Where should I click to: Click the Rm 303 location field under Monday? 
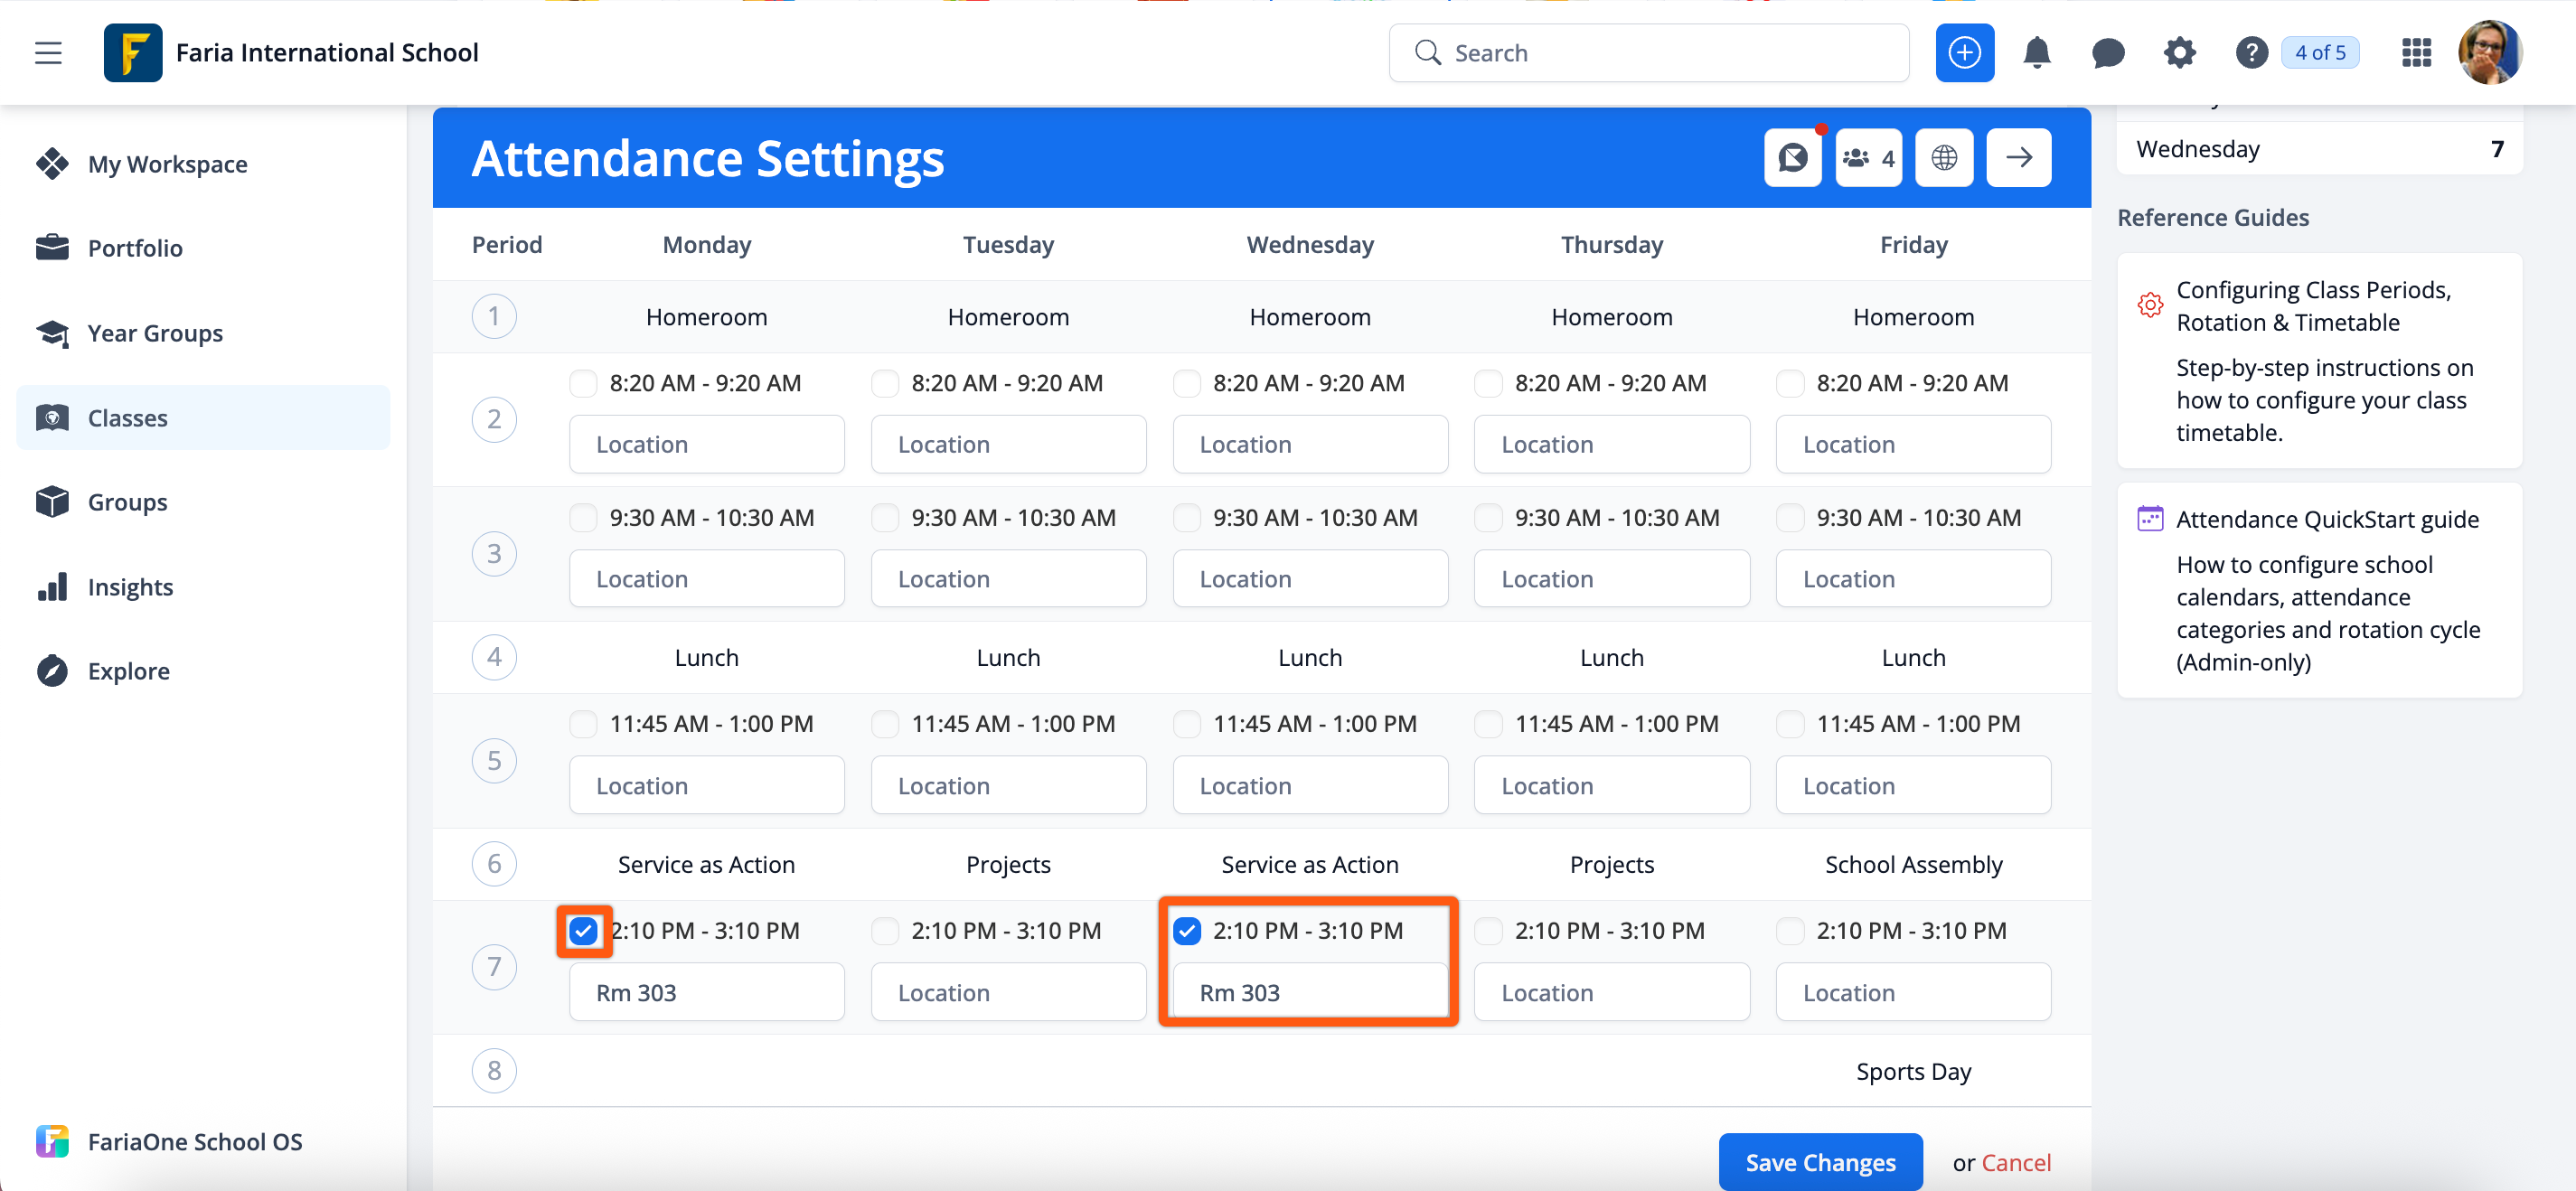(x=706, y=991)
